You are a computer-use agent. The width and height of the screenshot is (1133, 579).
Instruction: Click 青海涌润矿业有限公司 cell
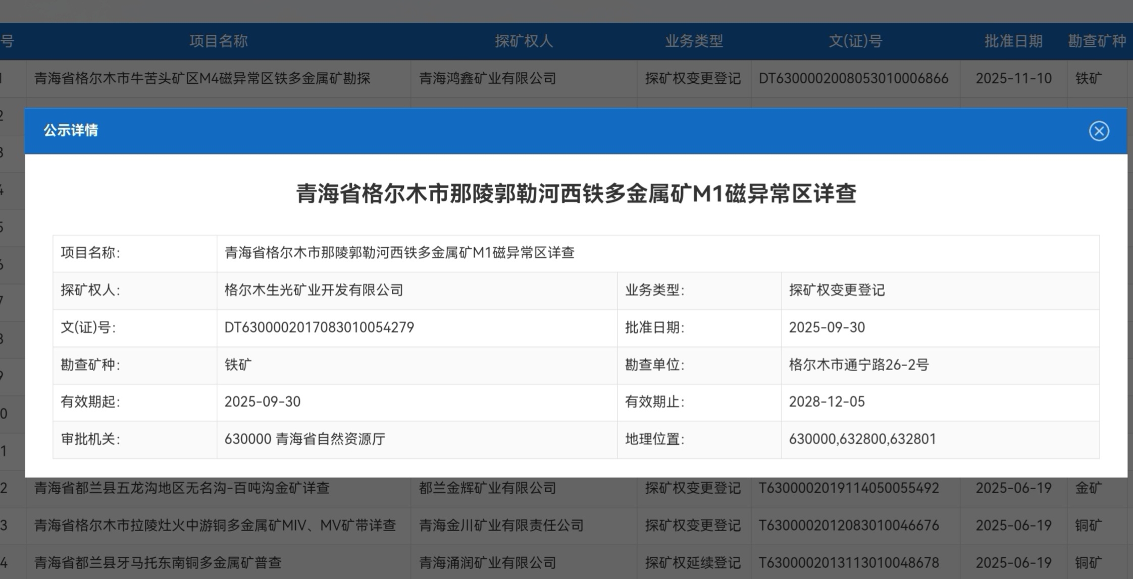[488, 563]
